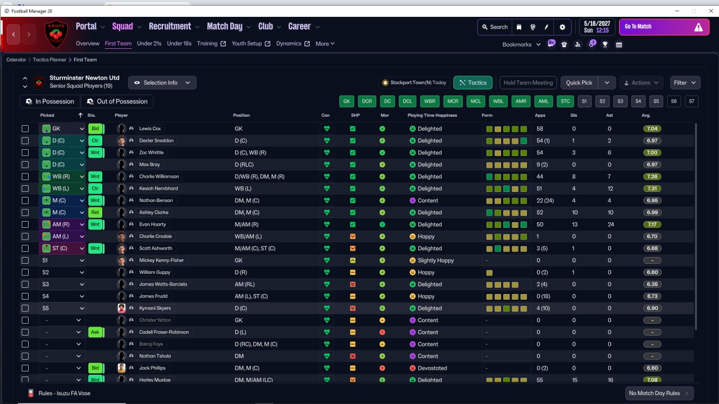This screenshot has width=719, height=404.
Task: Click Evan Hoarty's form squares
Action: point(507,224)
